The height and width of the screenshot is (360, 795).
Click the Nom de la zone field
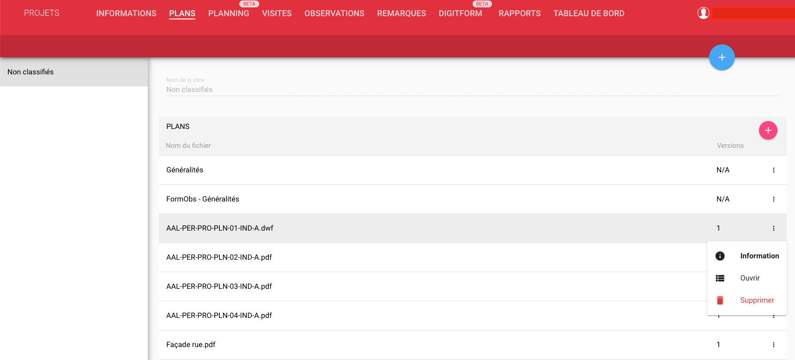[x=471, y=90]
